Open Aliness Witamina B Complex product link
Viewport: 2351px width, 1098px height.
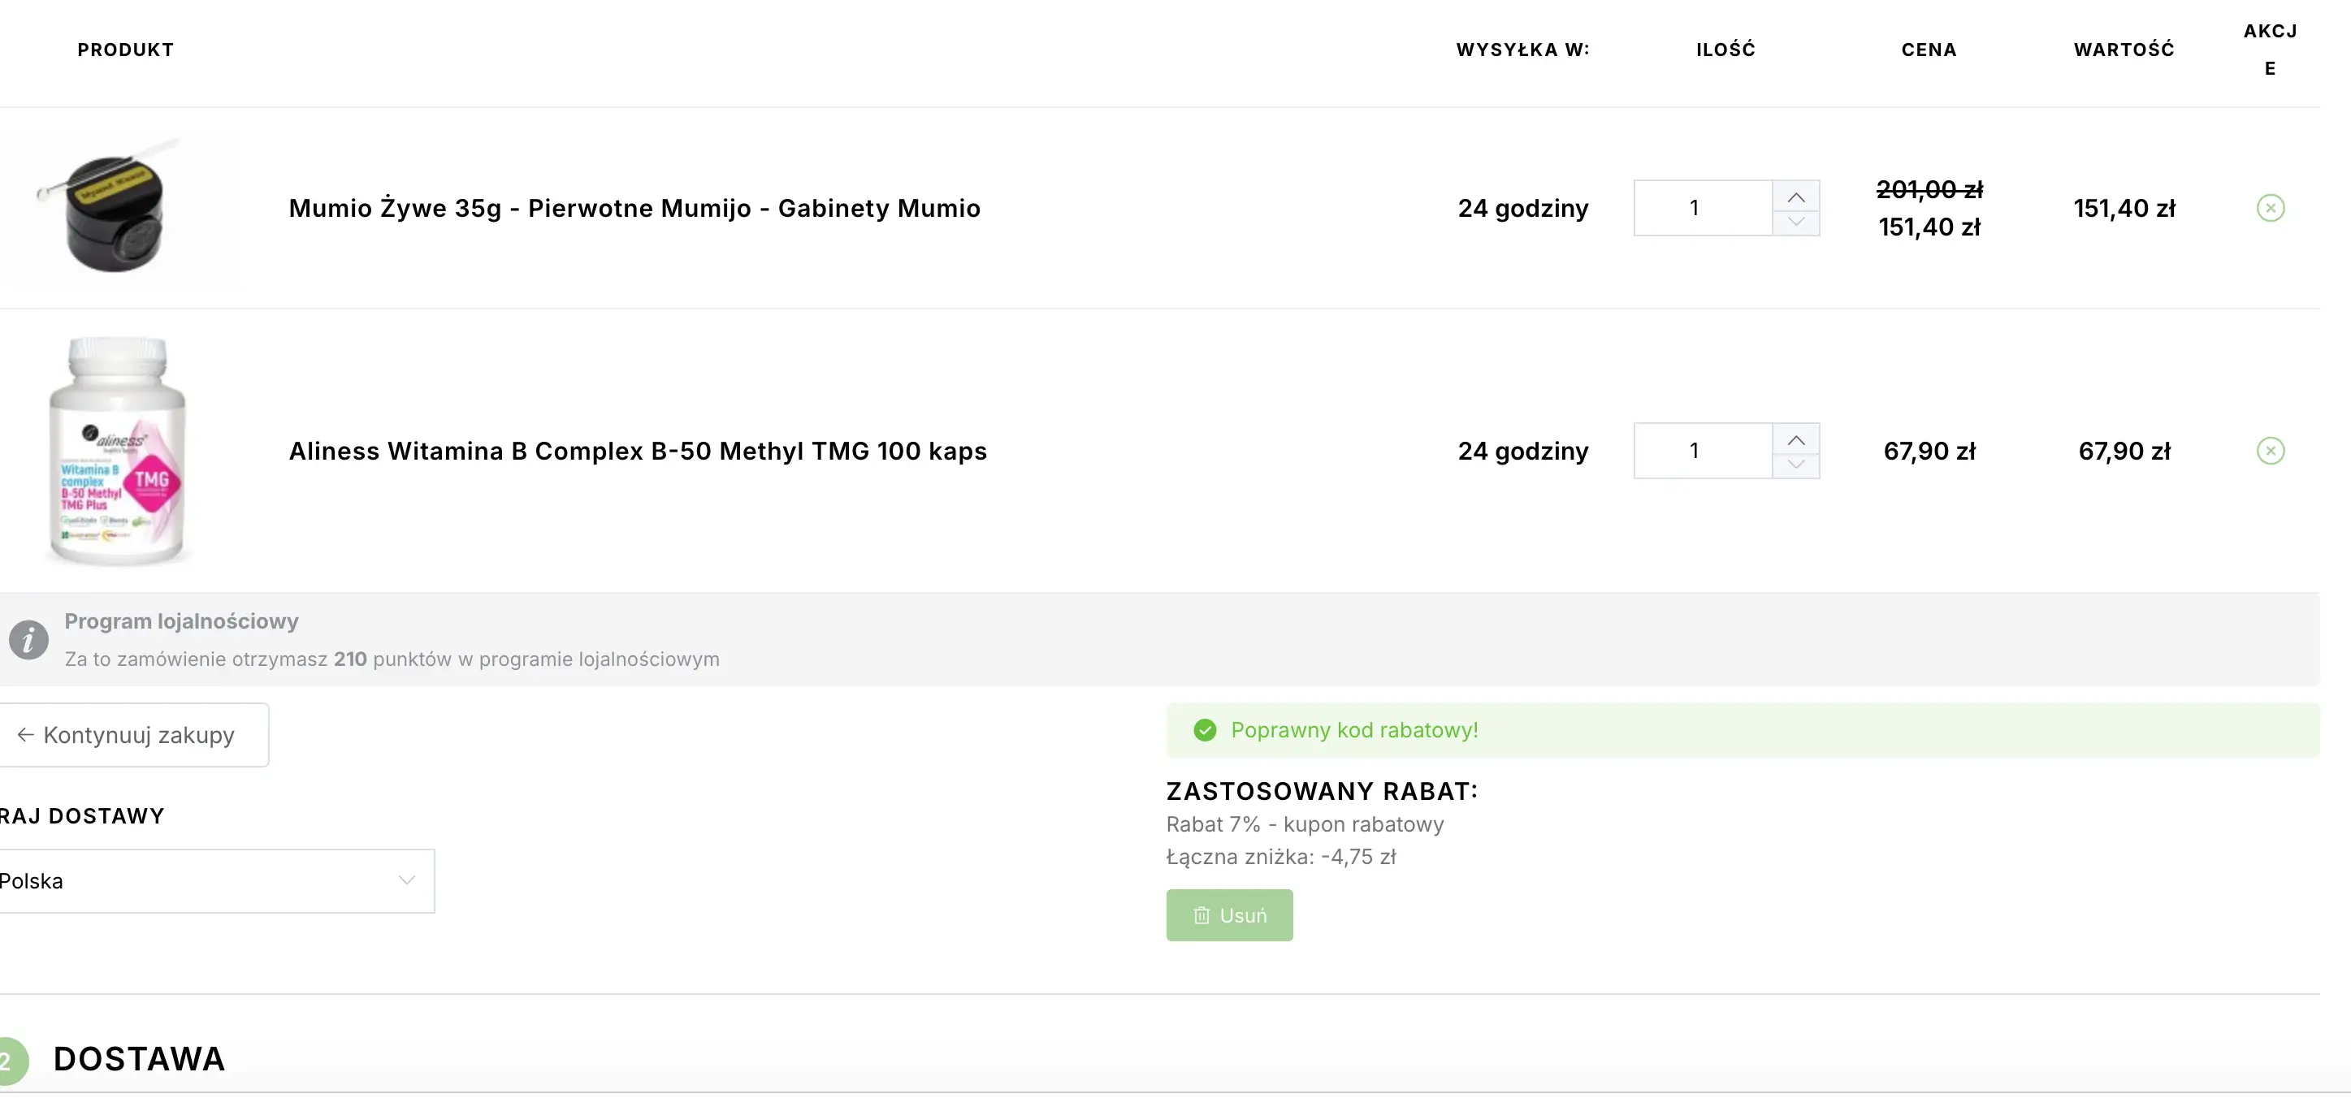pyautogui.click(x=637, y=451)
